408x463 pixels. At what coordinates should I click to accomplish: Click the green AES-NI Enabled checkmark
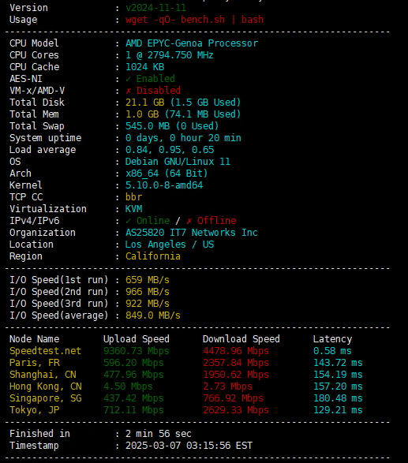pos(128,79)
